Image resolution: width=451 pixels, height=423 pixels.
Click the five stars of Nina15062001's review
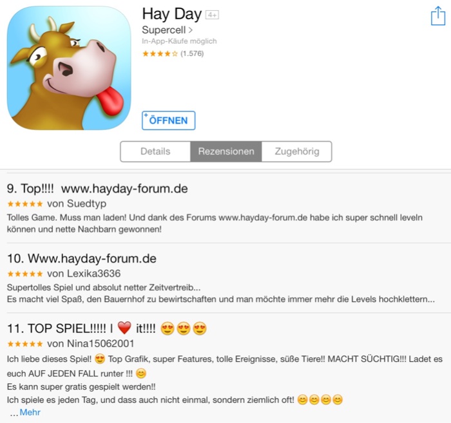click(x=25, y=344)
